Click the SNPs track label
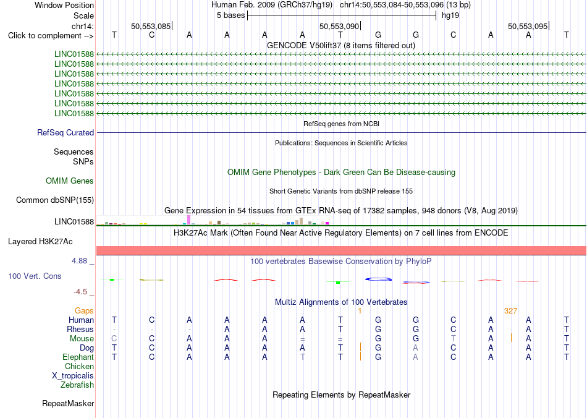 [83, 161]
